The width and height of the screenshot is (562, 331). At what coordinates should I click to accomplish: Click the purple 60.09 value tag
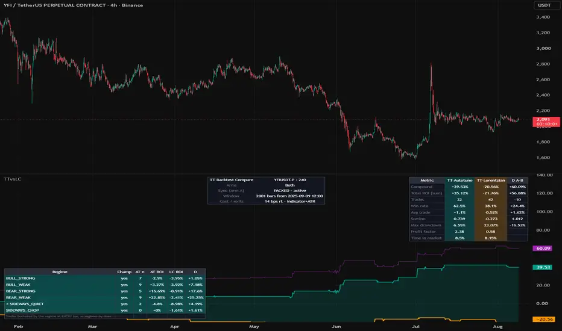click(542, 248)
